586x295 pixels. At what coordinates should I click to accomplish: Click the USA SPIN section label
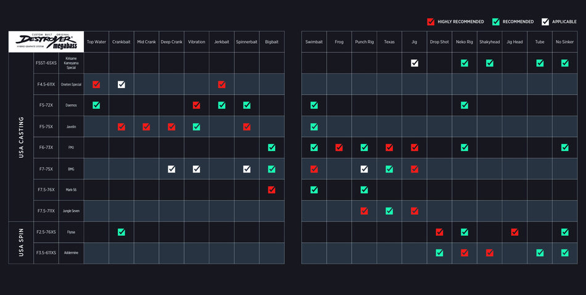pos(21,243)
